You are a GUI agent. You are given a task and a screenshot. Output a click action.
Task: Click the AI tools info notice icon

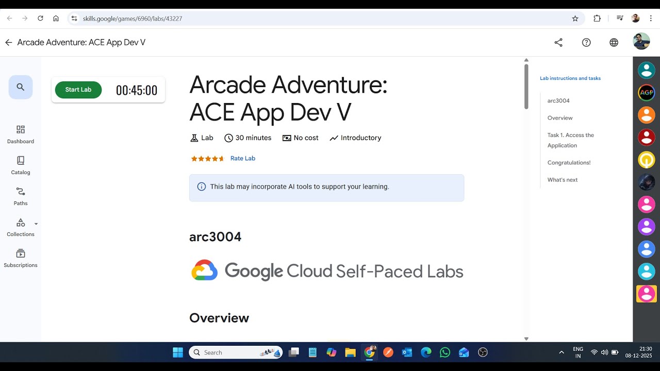[202, 187]
